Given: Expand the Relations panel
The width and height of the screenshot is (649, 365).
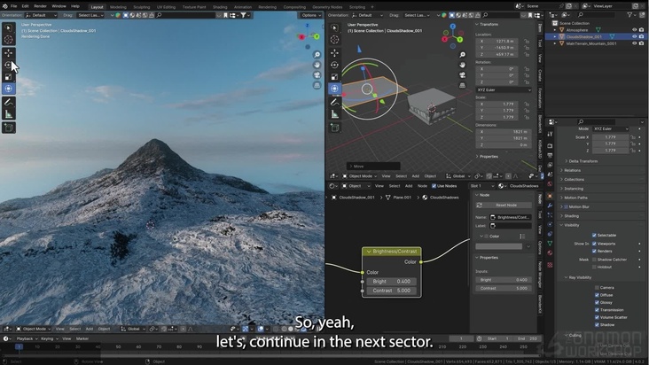Looking at the screenshot, I should [x=570, y=170].
